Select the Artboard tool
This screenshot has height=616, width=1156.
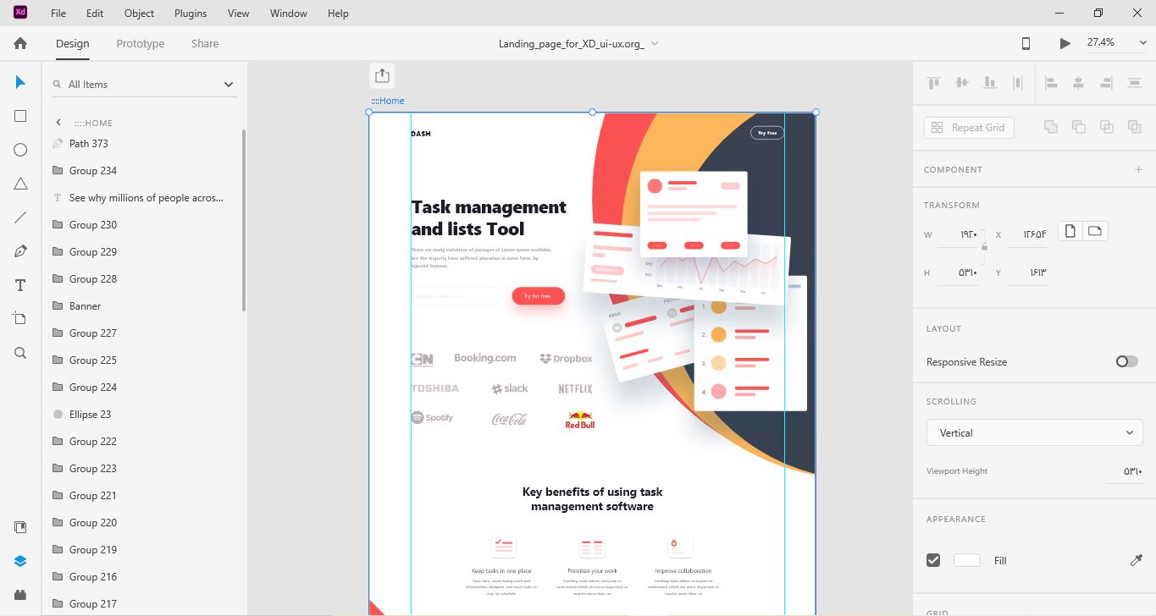tap(20, 319)
